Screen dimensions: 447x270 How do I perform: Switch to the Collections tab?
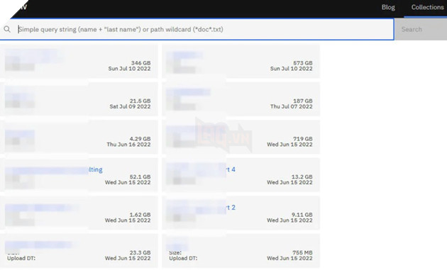(427, 7)
